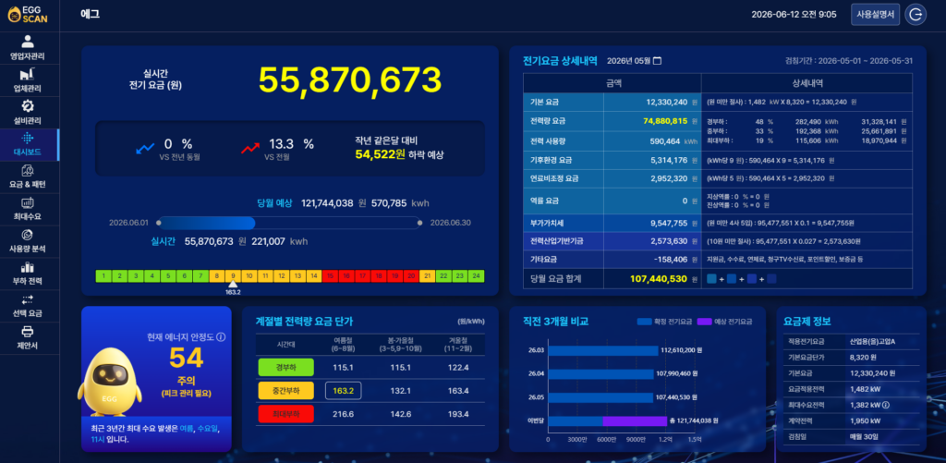Screen dimensions: 946x463
Task: Open the 영업자관리 sidebar icon
Action: (28, 42)
